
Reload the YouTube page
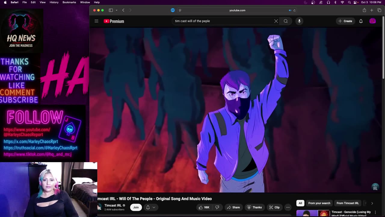click(294, 10)
